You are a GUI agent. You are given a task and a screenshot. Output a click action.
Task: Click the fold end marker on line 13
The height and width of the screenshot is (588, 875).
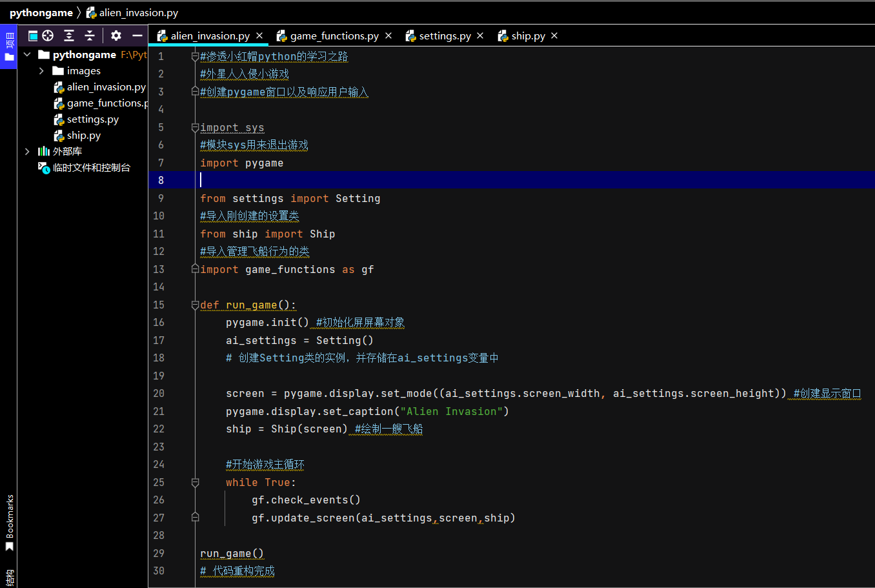195,269
